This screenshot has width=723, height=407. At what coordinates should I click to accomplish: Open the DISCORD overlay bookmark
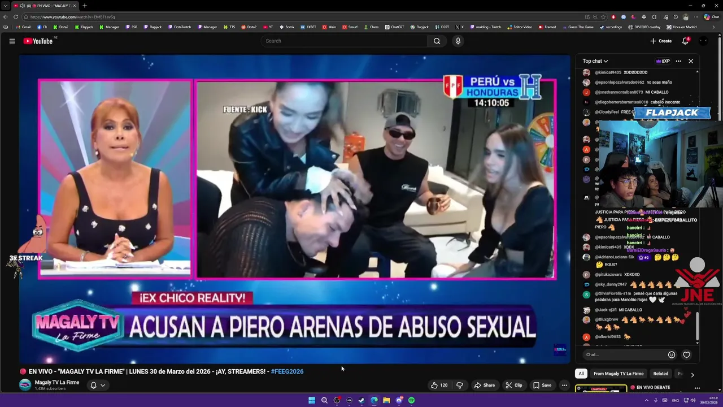point(644,27)
